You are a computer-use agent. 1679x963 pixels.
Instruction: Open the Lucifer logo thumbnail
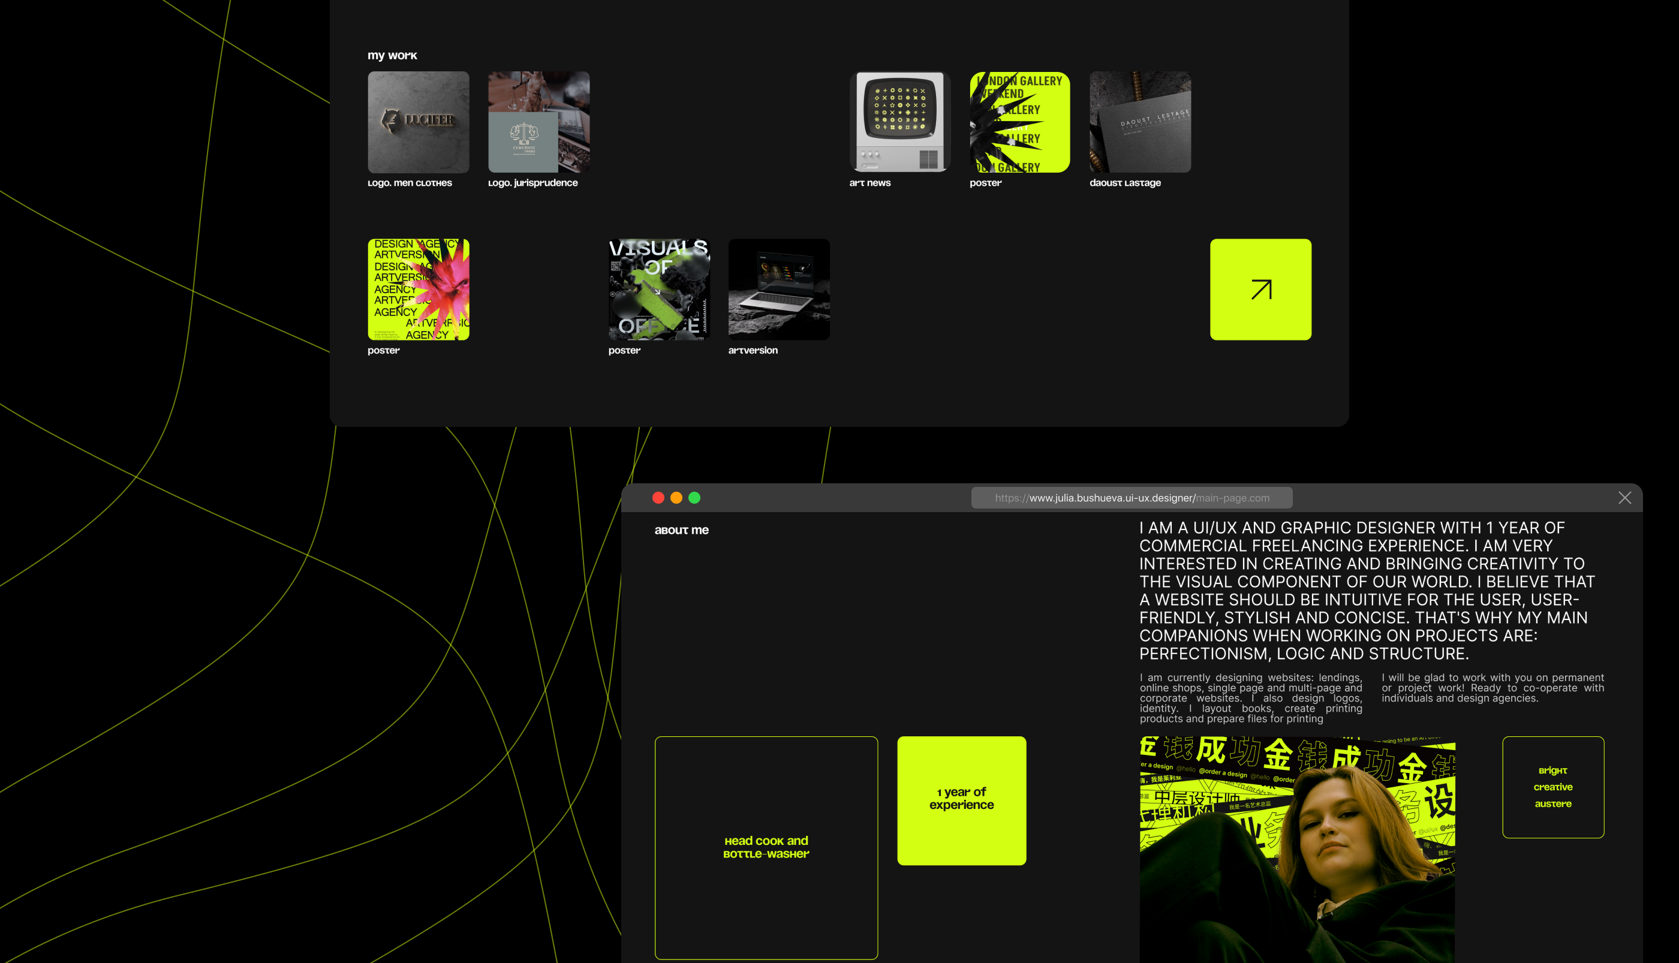[x=419, y=122]
